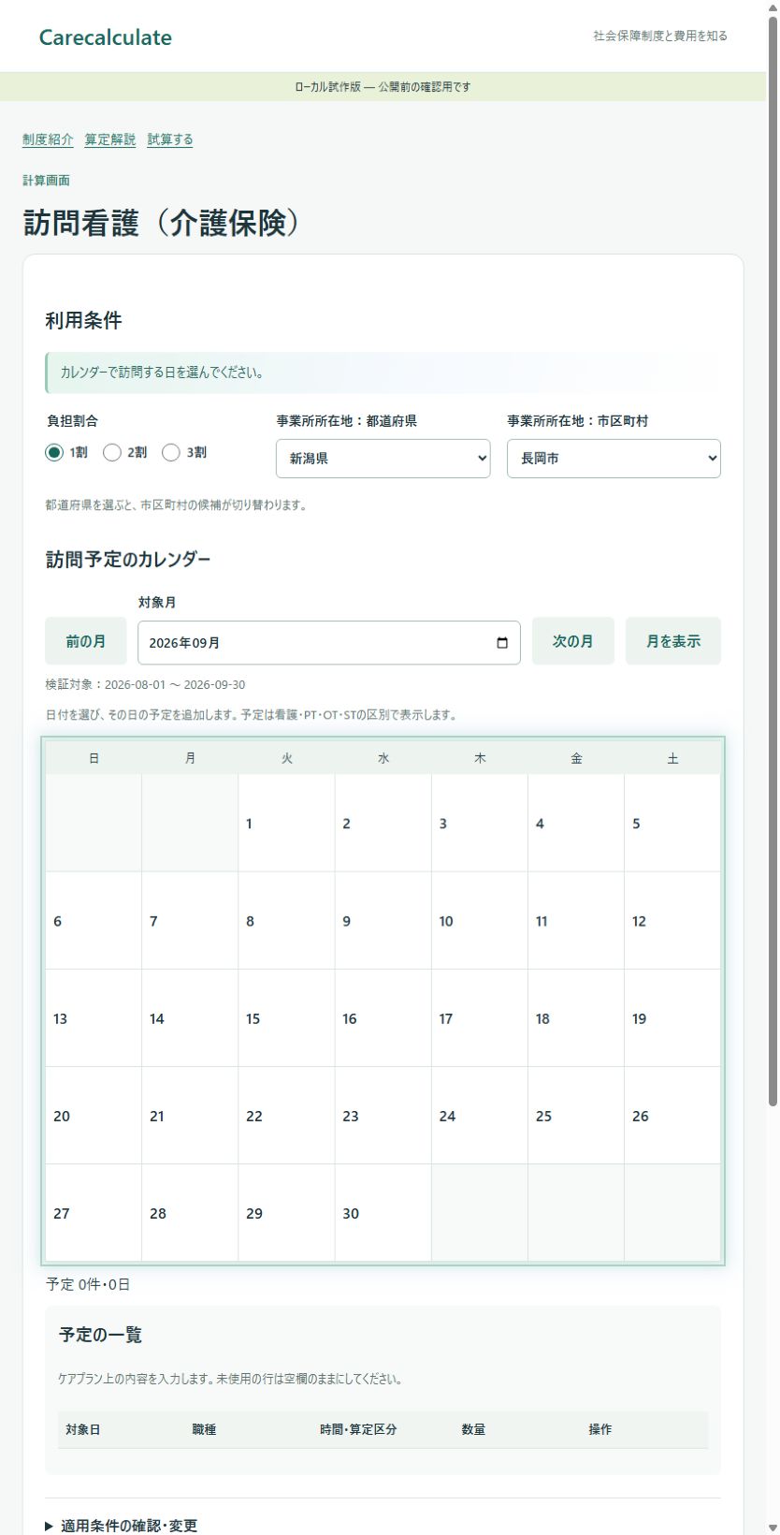
Task: Select calendar day 12
Action: point(672,920)
